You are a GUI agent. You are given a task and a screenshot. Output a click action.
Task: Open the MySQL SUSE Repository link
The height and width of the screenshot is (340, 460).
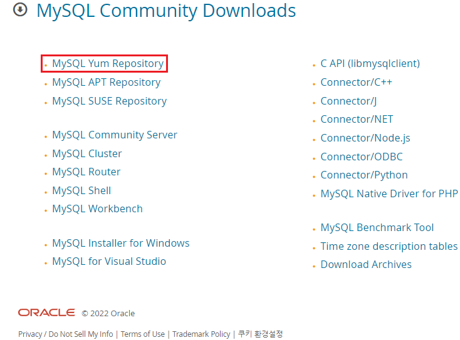tap(110, 101)
